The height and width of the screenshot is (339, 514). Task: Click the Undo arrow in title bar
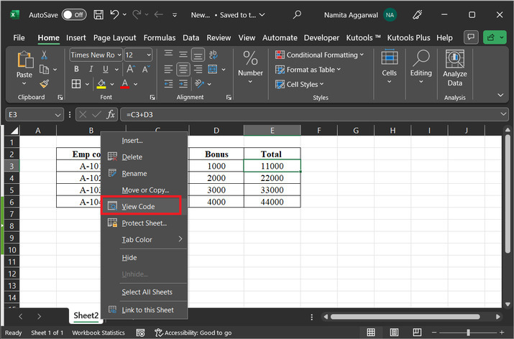click(115, 14)
